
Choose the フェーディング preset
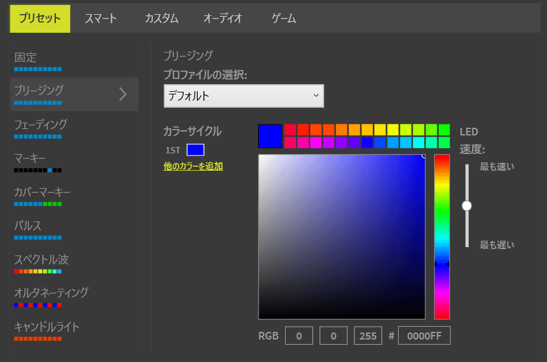[40, 128]
